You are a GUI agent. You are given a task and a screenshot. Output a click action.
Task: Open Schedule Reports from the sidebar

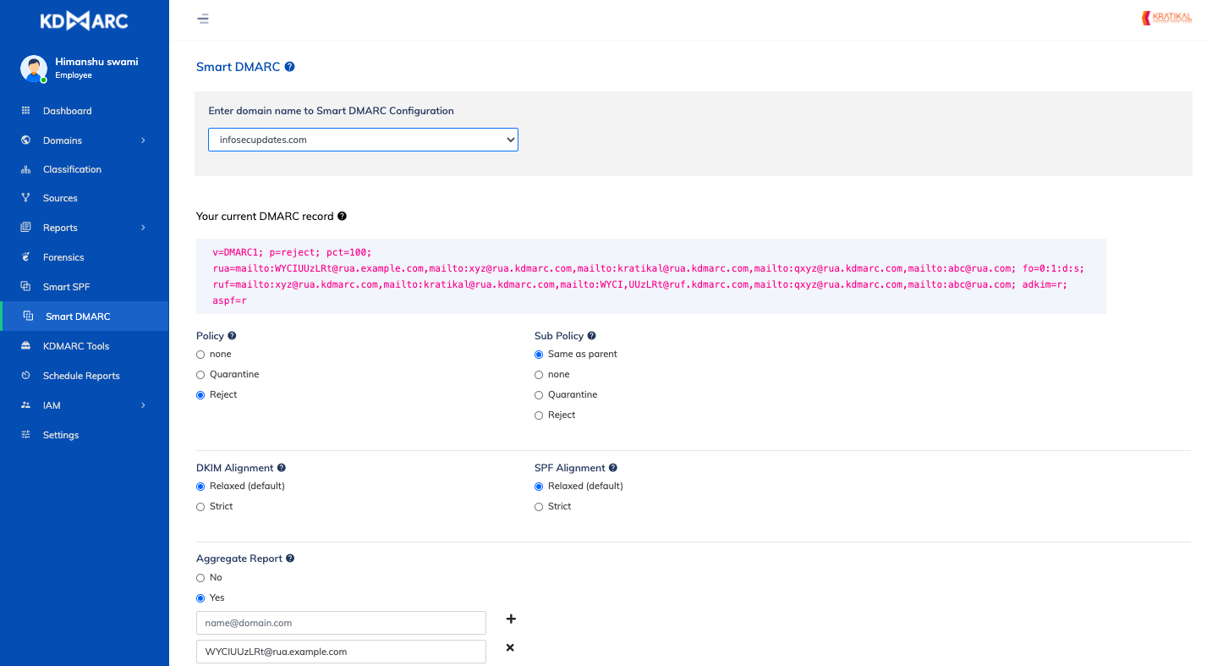pyautogui.click(x=81, y=376)
